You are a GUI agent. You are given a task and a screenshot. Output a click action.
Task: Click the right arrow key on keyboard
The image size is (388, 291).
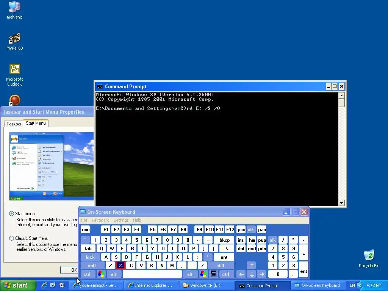(261, 274)
